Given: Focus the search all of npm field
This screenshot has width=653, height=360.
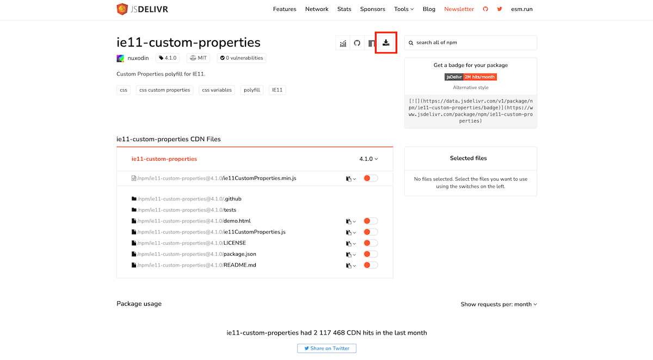Looking at the screenshot, I should pos(471,42).
